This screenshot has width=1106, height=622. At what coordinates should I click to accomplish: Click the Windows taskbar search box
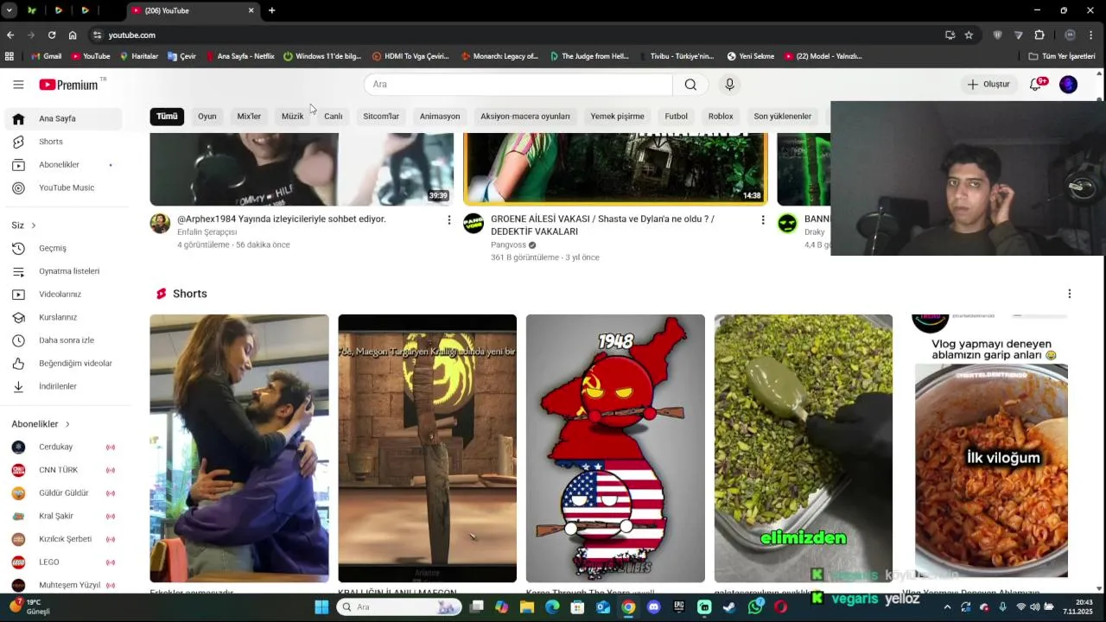click(x=398, y=607)
